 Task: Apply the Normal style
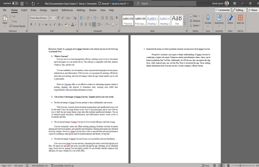point(128,20)
